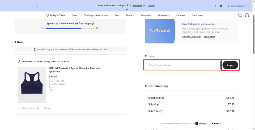Click the OFFLINE By Aerie Racerback product title

pos(75,70)
